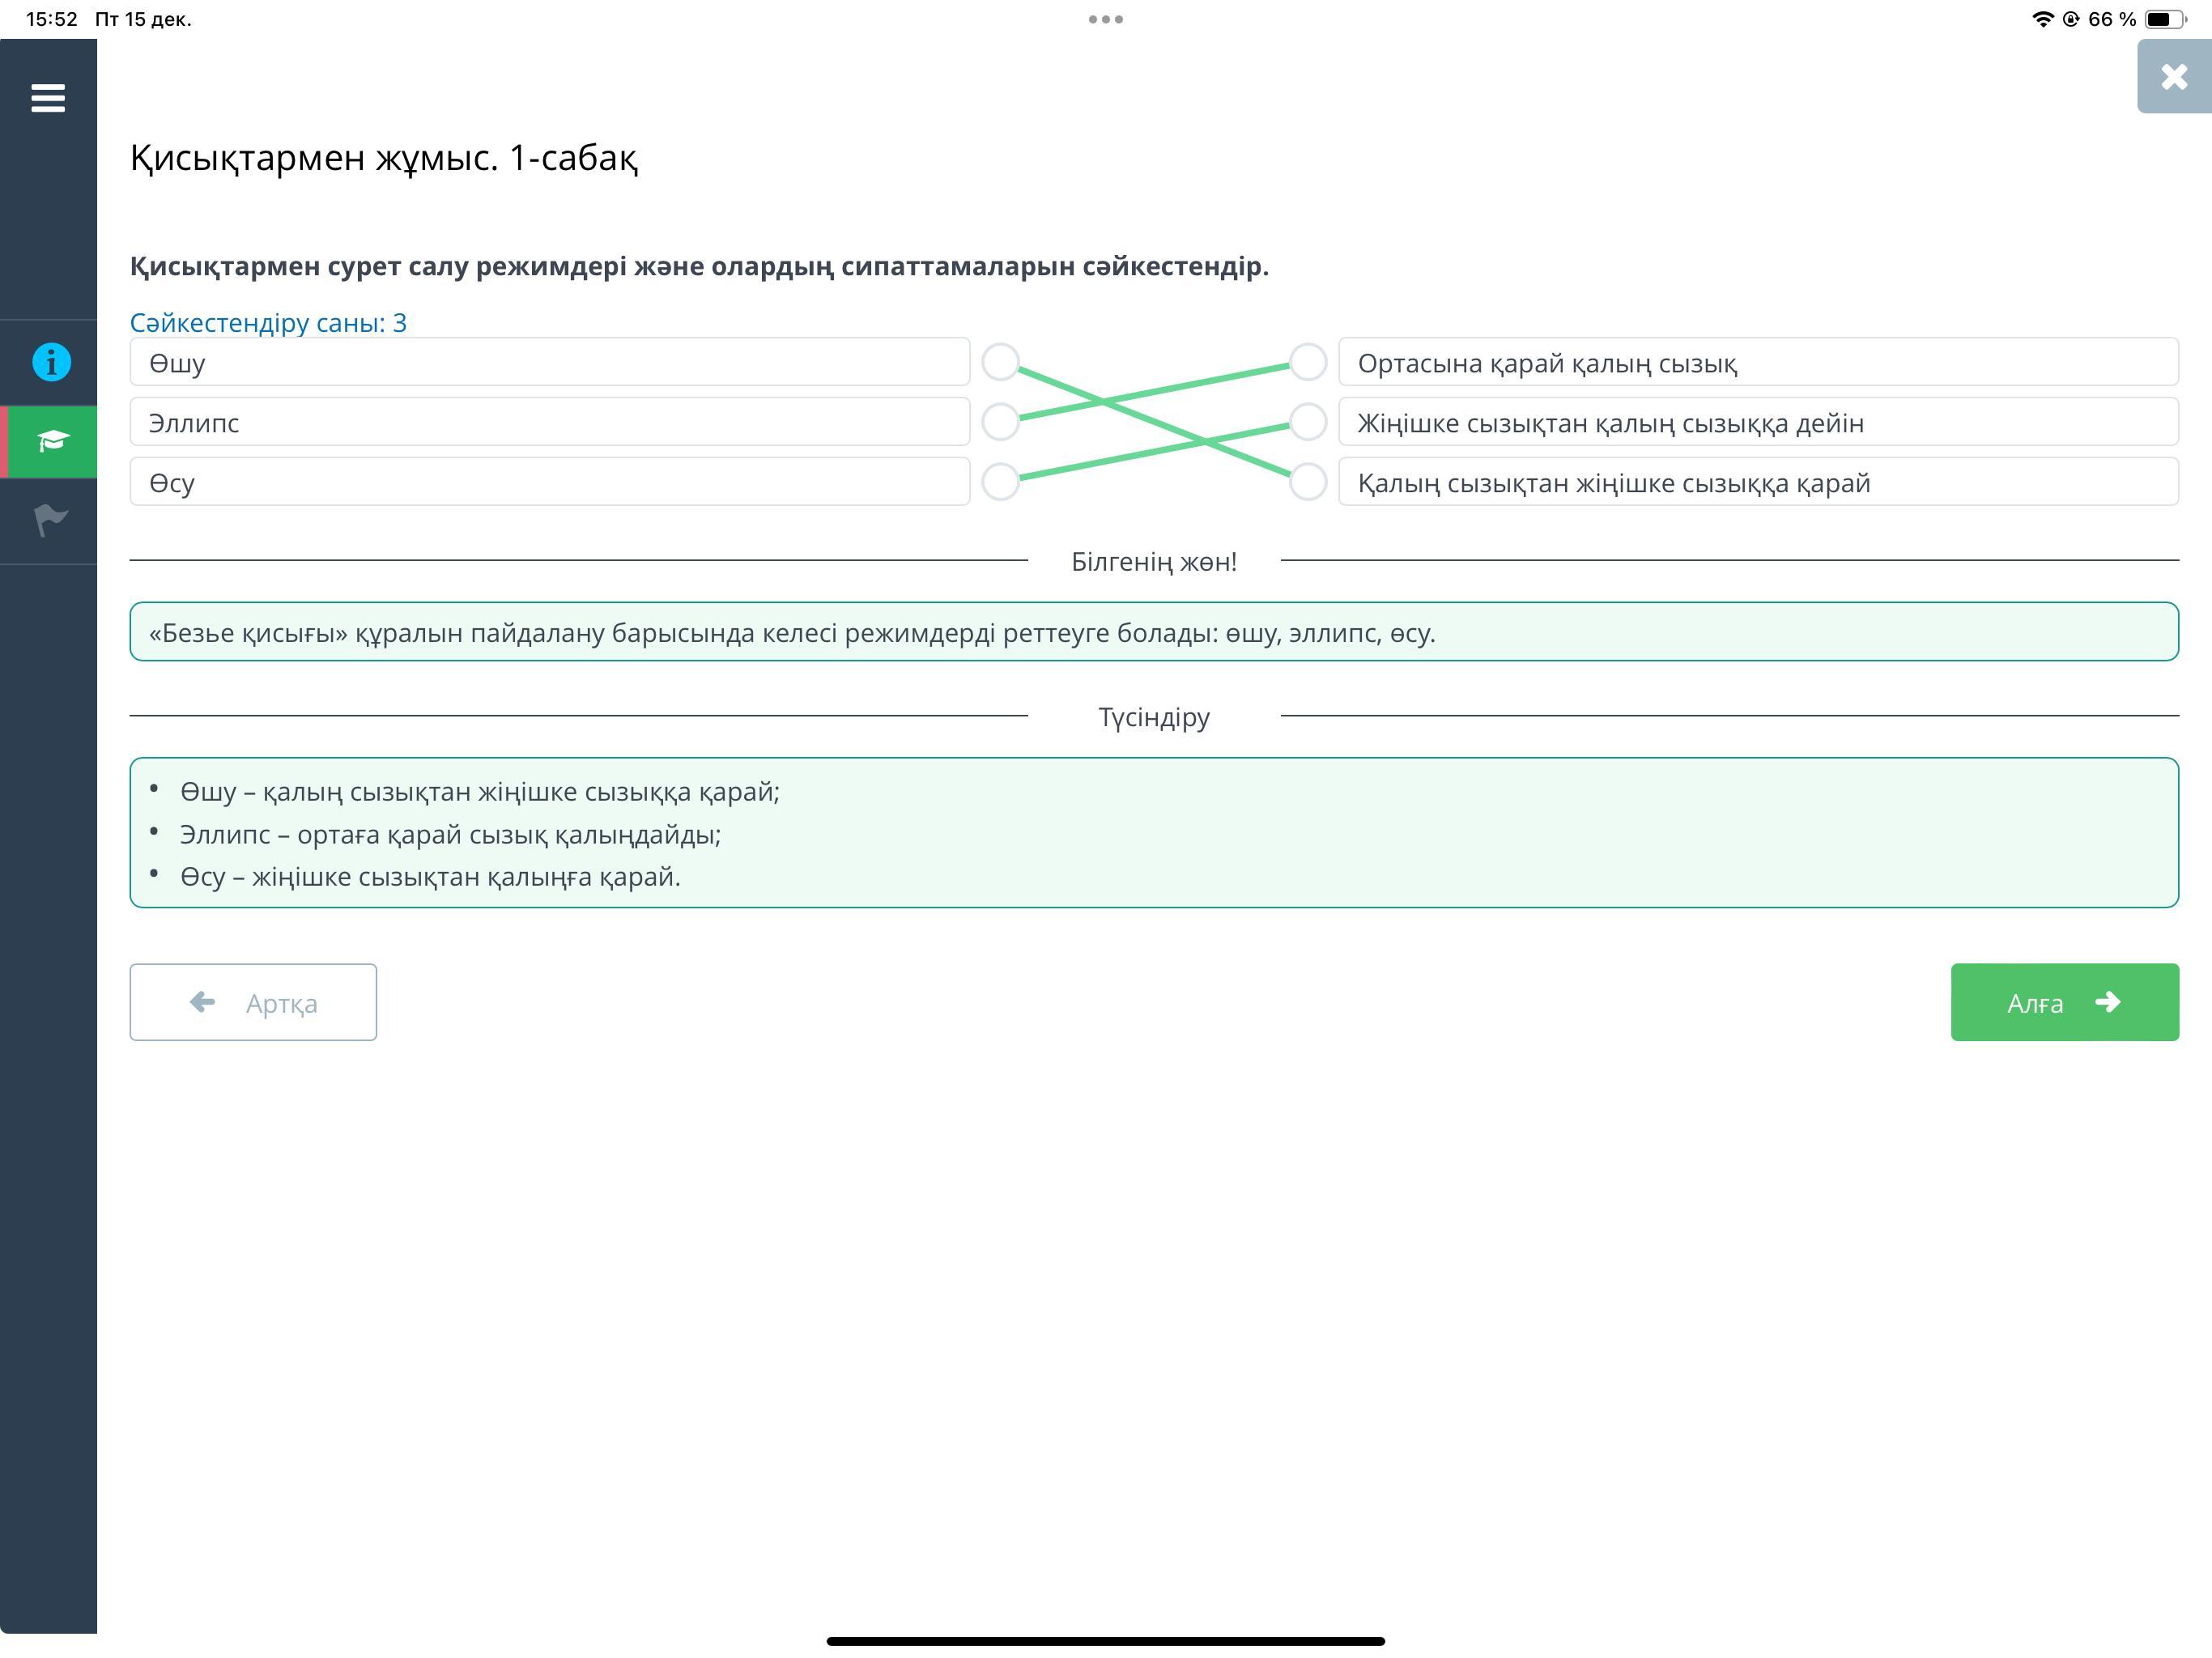Select the graduation cap lesson icon
2212x1658 pixels.
point(51,441)
